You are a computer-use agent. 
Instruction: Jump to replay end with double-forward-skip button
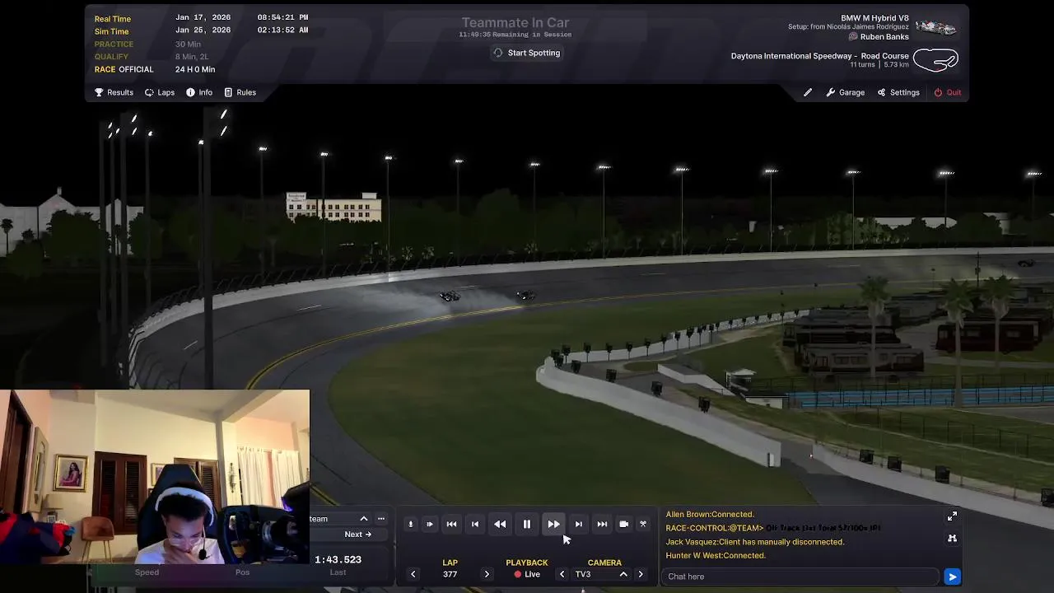[x=602, y=524]
